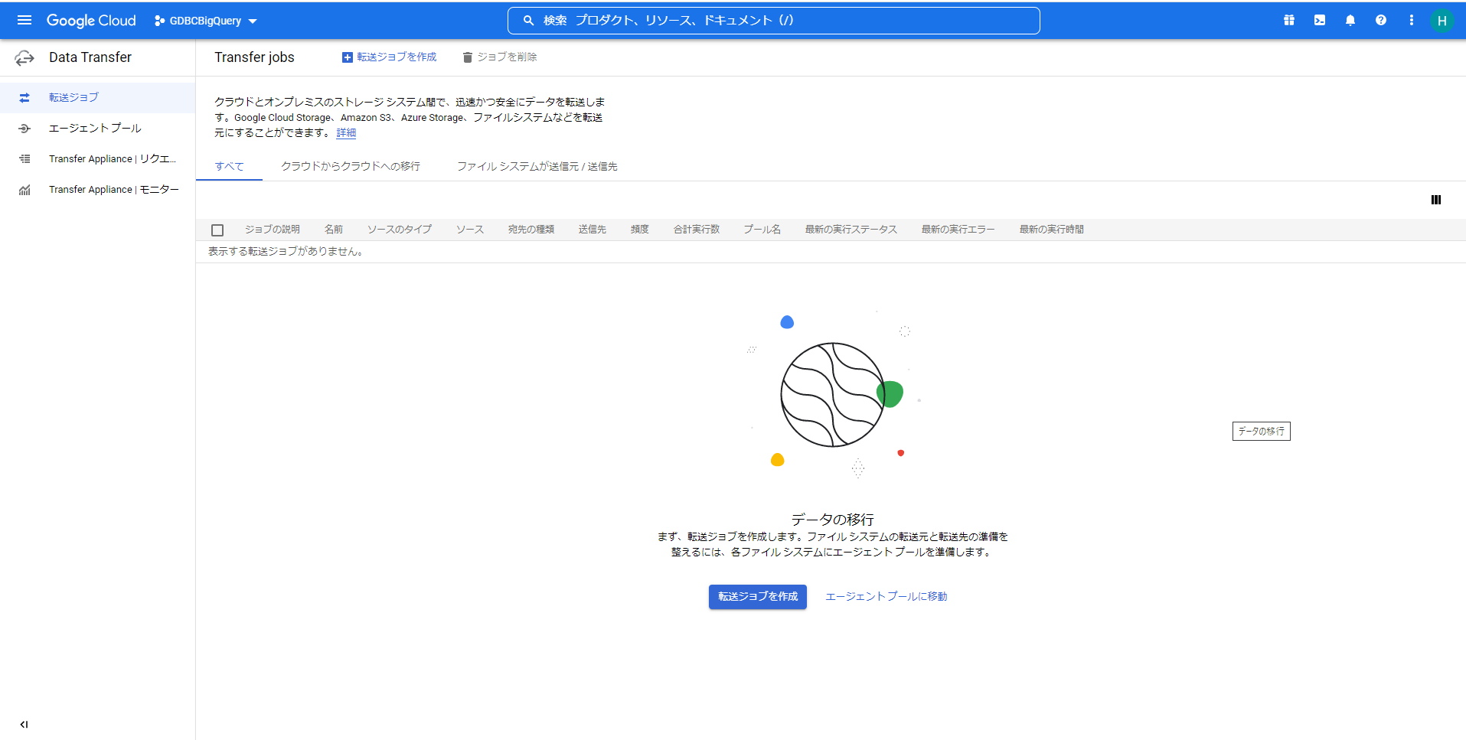Image resolution: width=1466 pixels, height=740 pixels.
Task: Switch to クラウドからクラウドへの移行 tab
Action: coord(350,166)
